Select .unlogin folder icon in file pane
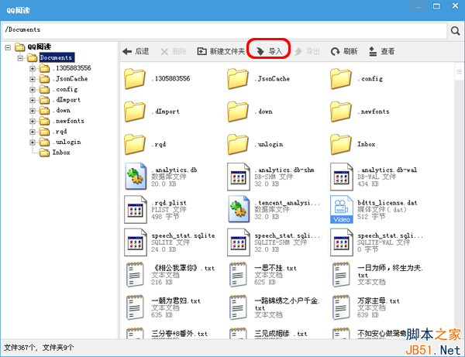The width and height of the screenshot is (465, 357). (x=238, y=144)
